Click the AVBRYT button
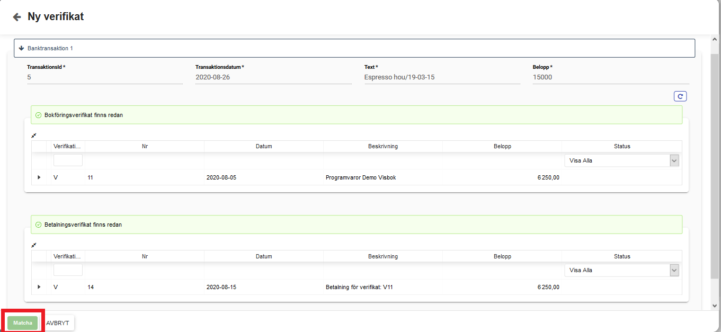Image resolution: width=721 pixels, height=332 pixels. [x=58, y=322]
